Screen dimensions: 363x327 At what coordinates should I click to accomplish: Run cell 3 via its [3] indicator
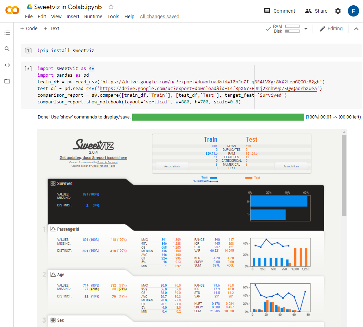coord(28,69)
